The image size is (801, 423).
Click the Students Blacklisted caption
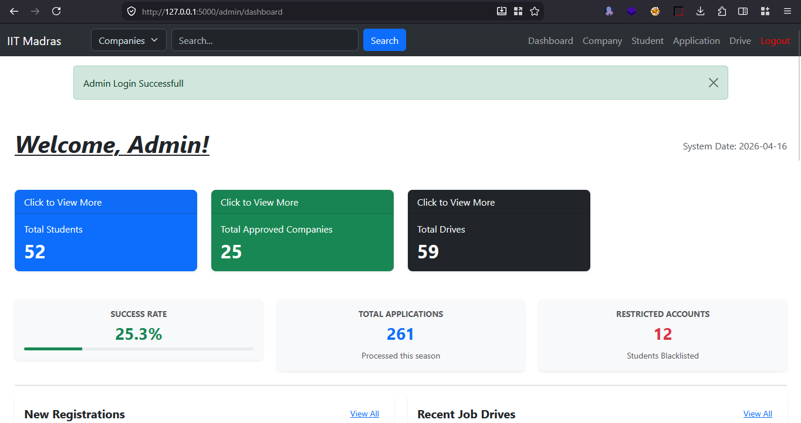(x=663, y=356)
